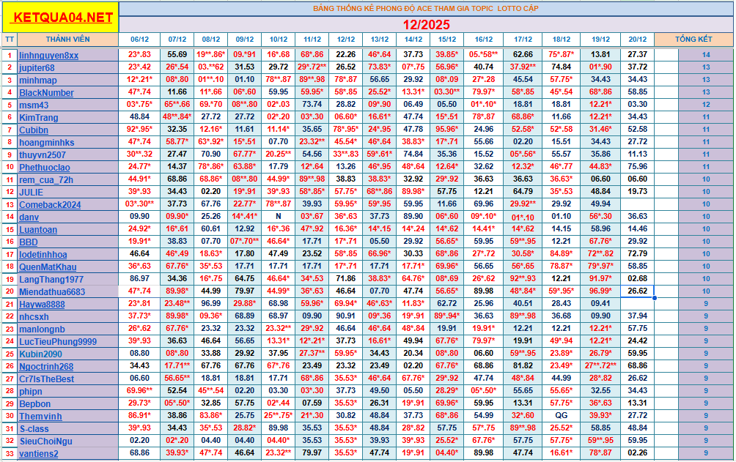736x462 pixels.
Task: Open the LangThang1977 member link
Action: (51, 280)
